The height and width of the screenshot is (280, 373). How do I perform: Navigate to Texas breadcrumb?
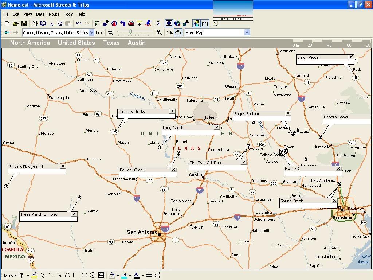111,43
